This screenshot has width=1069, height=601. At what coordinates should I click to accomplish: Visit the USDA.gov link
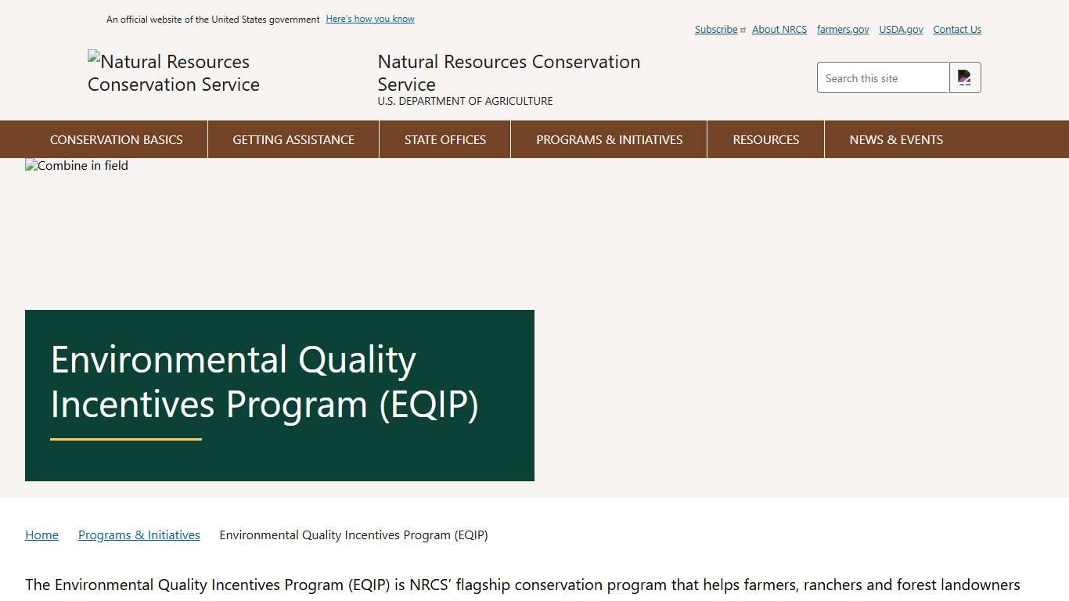900,29
